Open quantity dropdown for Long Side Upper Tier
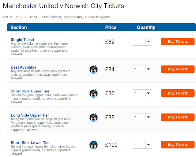 [142, 117]
